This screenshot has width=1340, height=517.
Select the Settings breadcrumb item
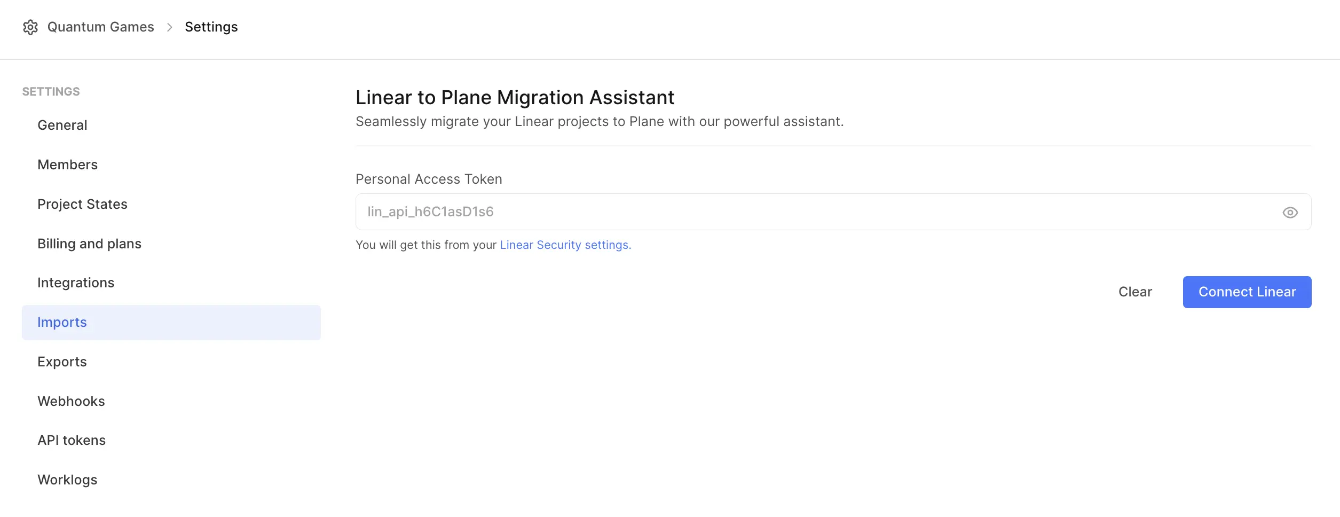(x=211, y=27)
